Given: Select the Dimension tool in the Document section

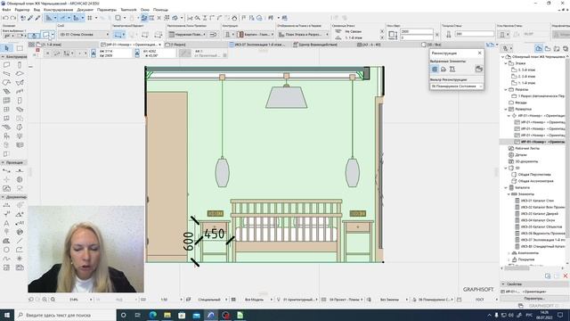Looking at the screenshot, I should [6, 206].
